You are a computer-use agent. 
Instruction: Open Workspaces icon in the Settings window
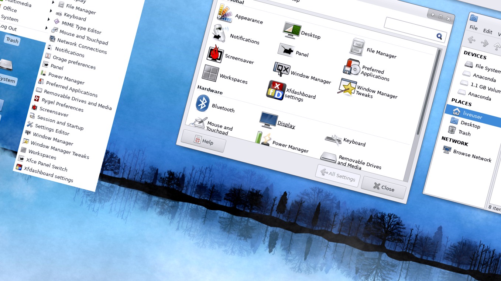(x=210, y=73)
